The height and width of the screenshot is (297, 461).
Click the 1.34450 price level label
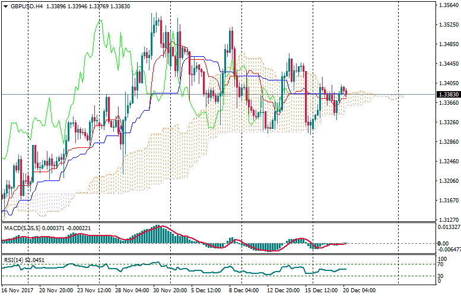coord(448,64)
